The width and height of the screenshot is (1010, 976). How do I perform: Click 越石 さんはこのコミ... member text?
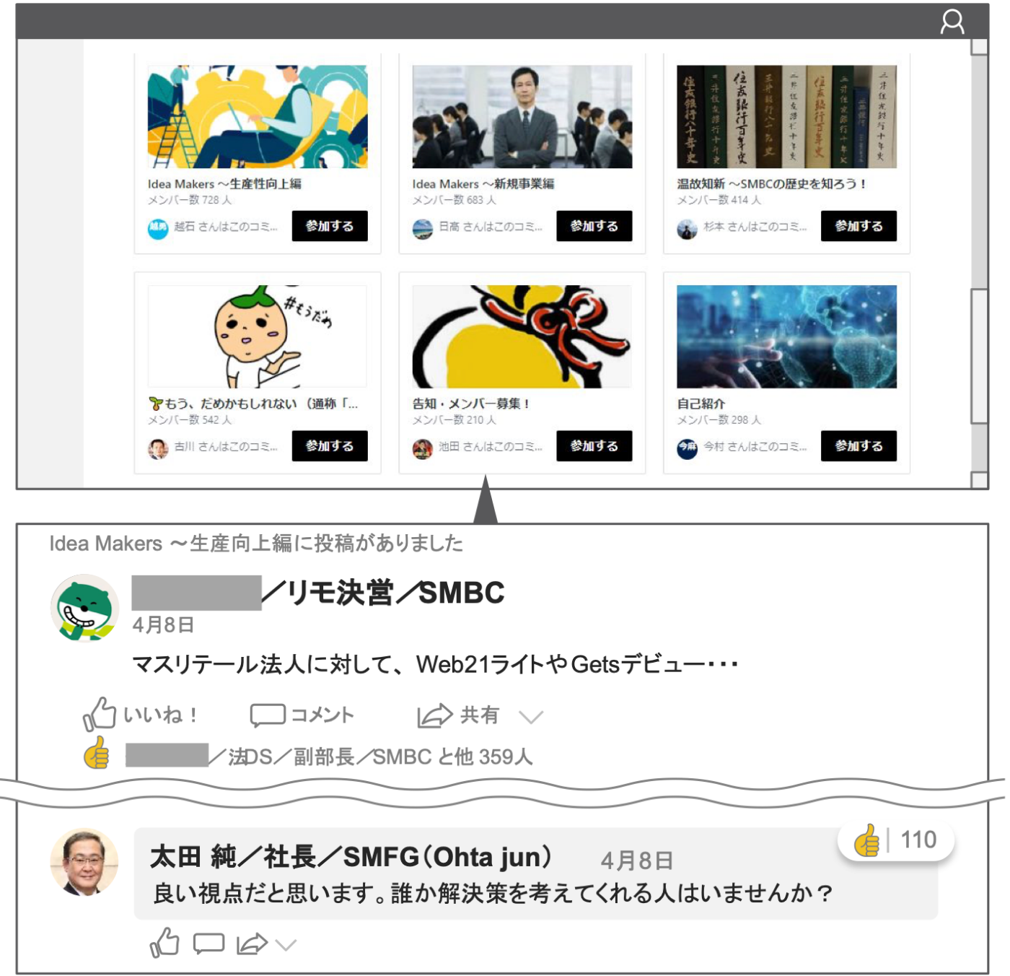pyautogui.click(x=226, y=226)
